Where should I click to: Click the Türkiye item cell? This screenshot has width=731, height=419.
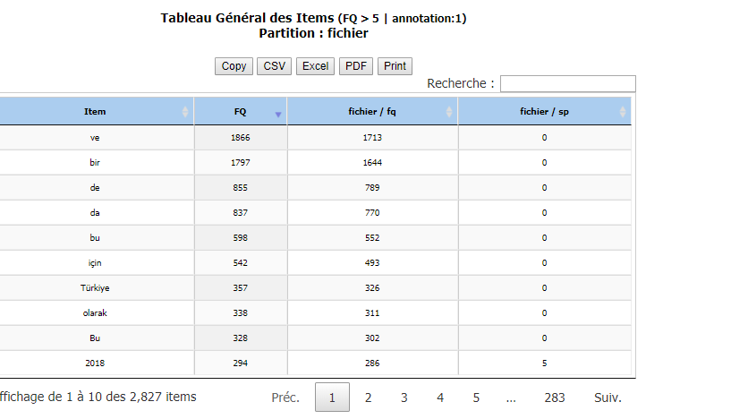(95, 288)
